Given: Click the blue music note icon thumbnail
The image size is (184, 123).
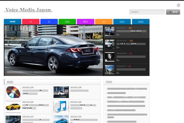Looking at the screenshot, I should (x=61, y=107).
